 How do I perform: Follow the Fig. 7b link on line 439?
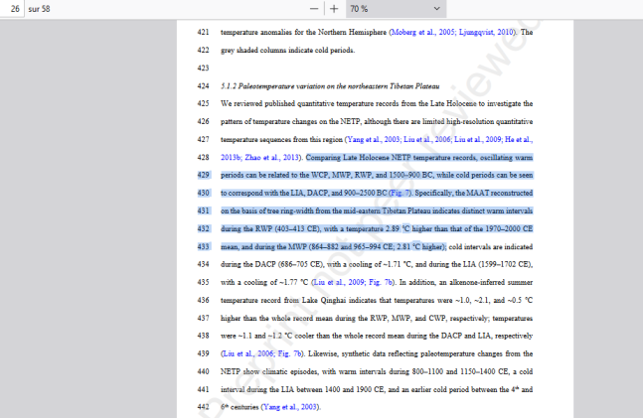289,353
